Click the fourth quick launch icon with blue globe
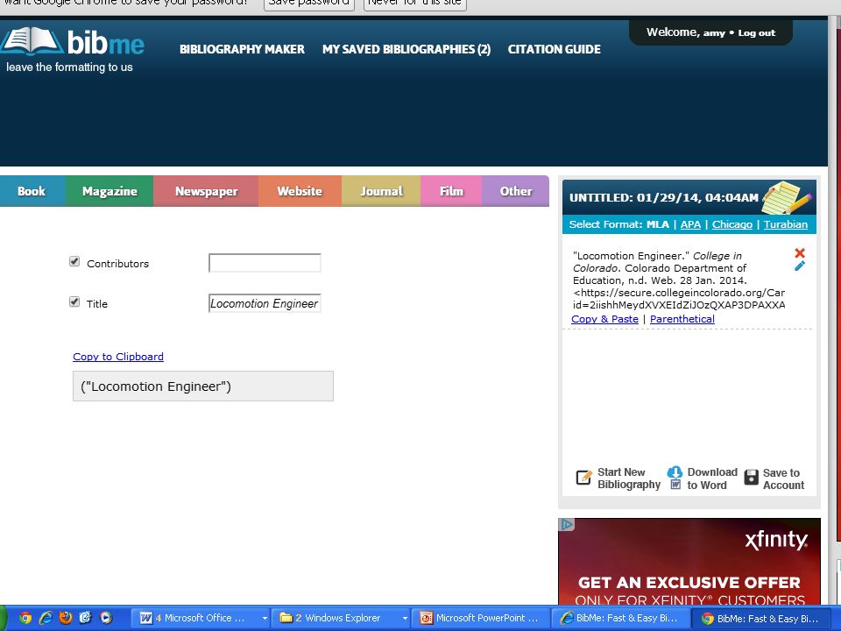The height and width of the screenshot is (631, 841). [85, 618]
